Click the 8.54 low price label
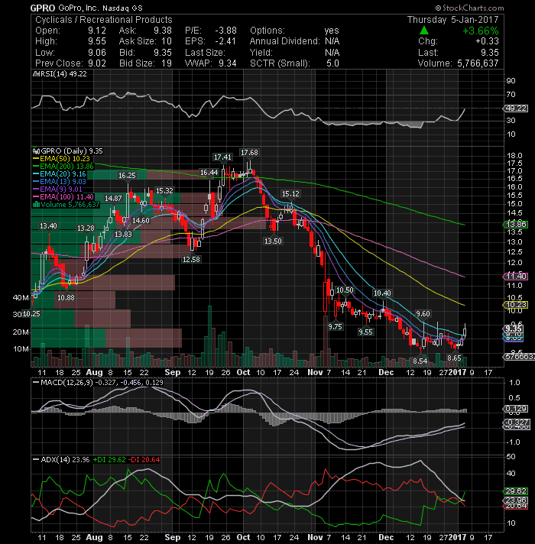This screenshot has height=544, width=535. coord(420,361)
